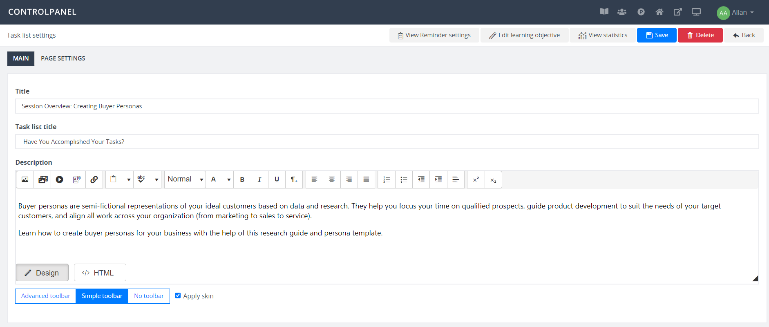
Task: Insert horizontal rule icon
Action: pyautogui.click(x=456, y=179)
